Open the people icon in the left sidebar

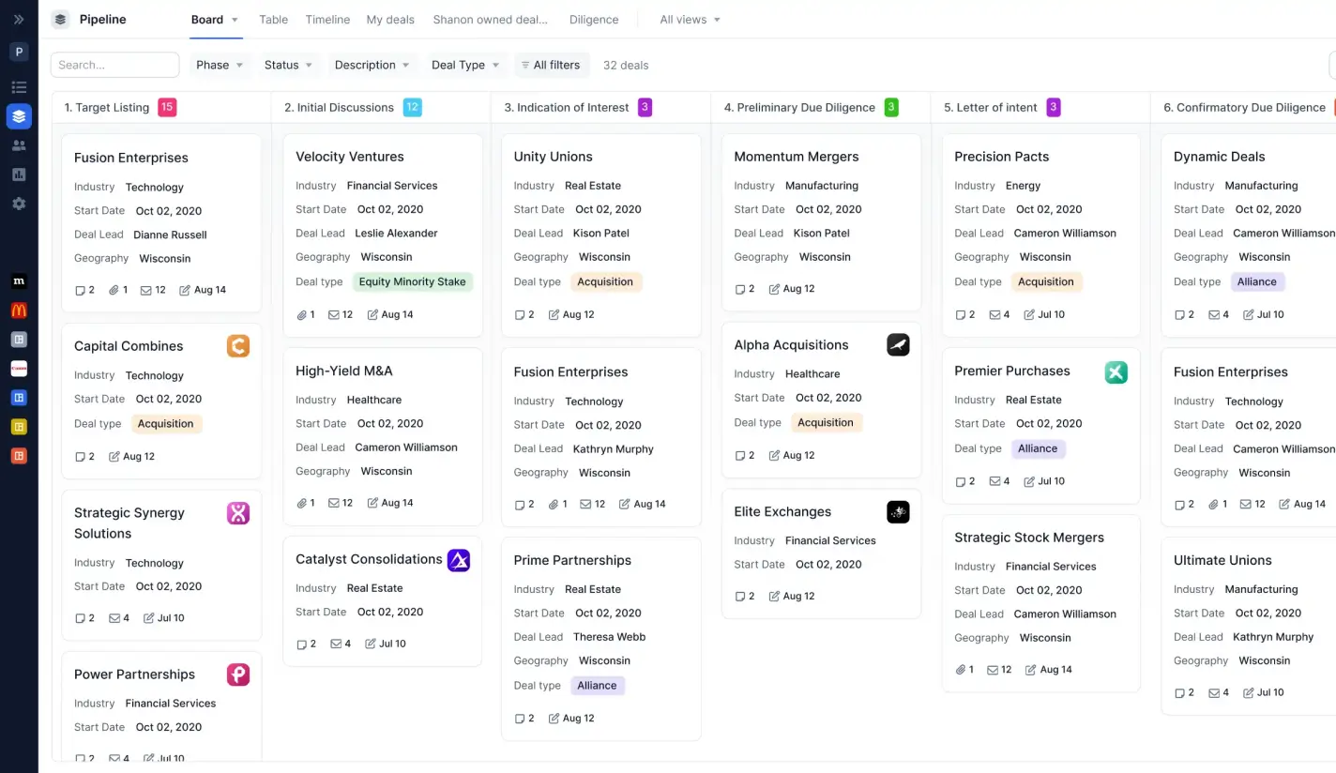point(19,145)
